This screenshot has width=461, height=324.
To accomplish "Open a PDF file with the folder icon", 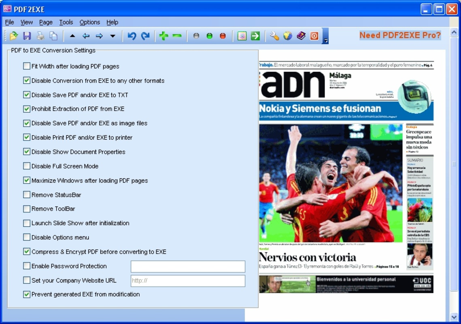I will [x=13, y=36].
